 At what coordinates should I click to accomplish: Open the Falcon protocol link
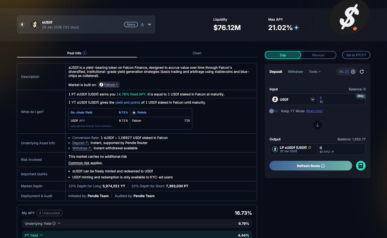pos(109,85)
